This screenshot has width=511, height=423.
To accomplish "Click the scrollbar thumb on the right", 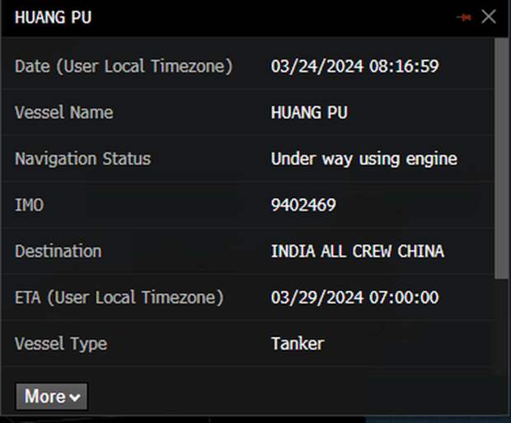I will 501,157.
